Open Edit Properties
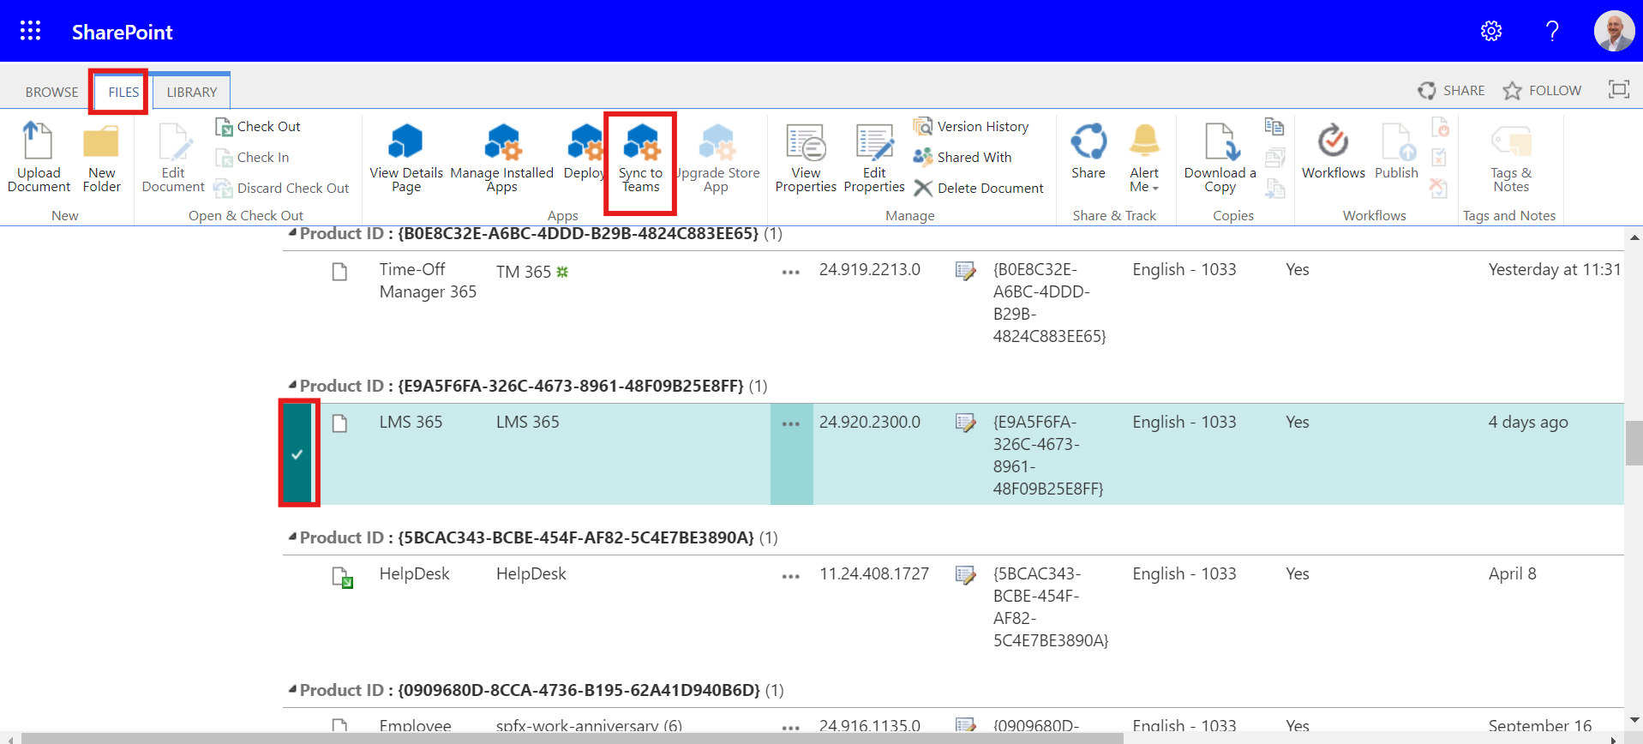This screenshot has width=1643, height=744. [x=874, y=157]
